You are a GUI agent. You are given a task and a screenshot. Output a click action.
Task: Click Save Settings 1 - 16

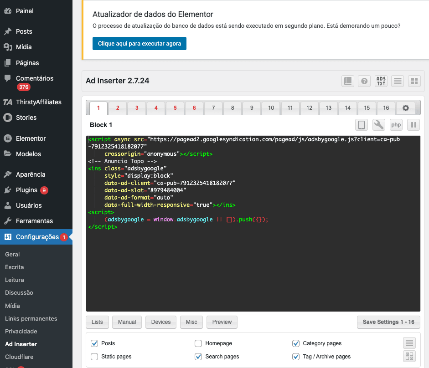click(388, 322)
